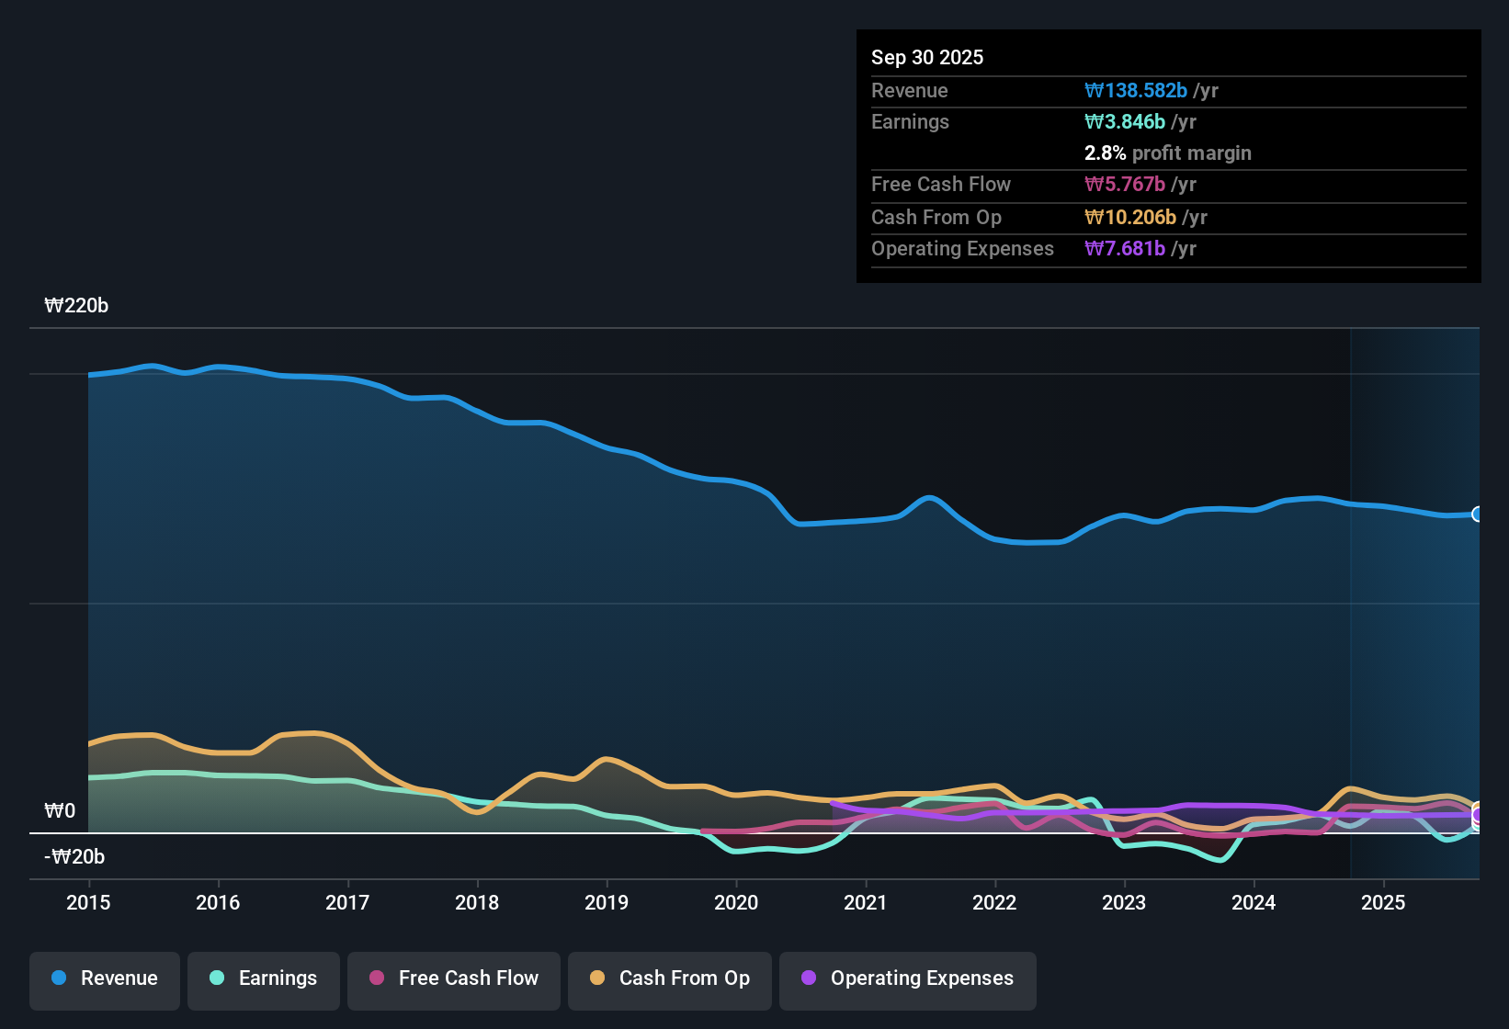1509x1029 pixels.
Task: Click the blue Revenue legend dot
Action: tap(59, 978)
